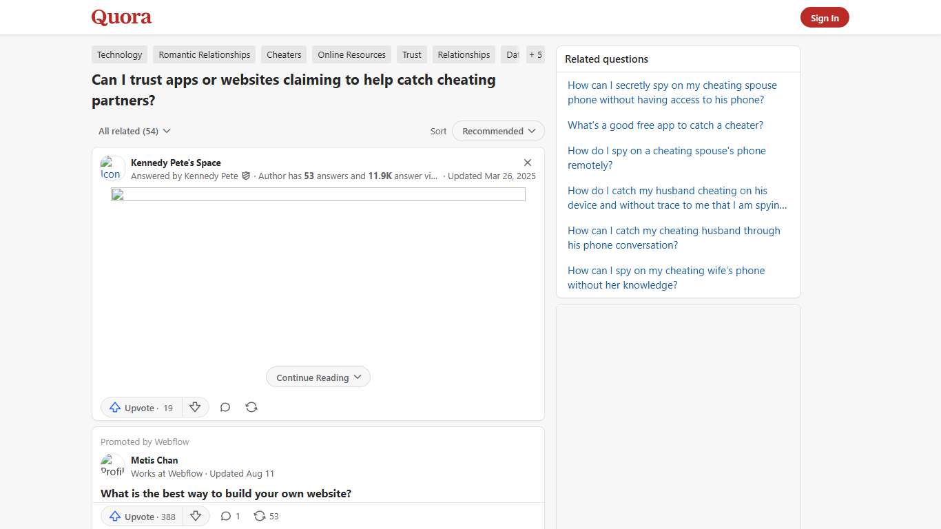This screenshot has height=529, width=941.
Task: Click the verified badge beside Kennedy Pete
Action: click(x=246, y=176)
